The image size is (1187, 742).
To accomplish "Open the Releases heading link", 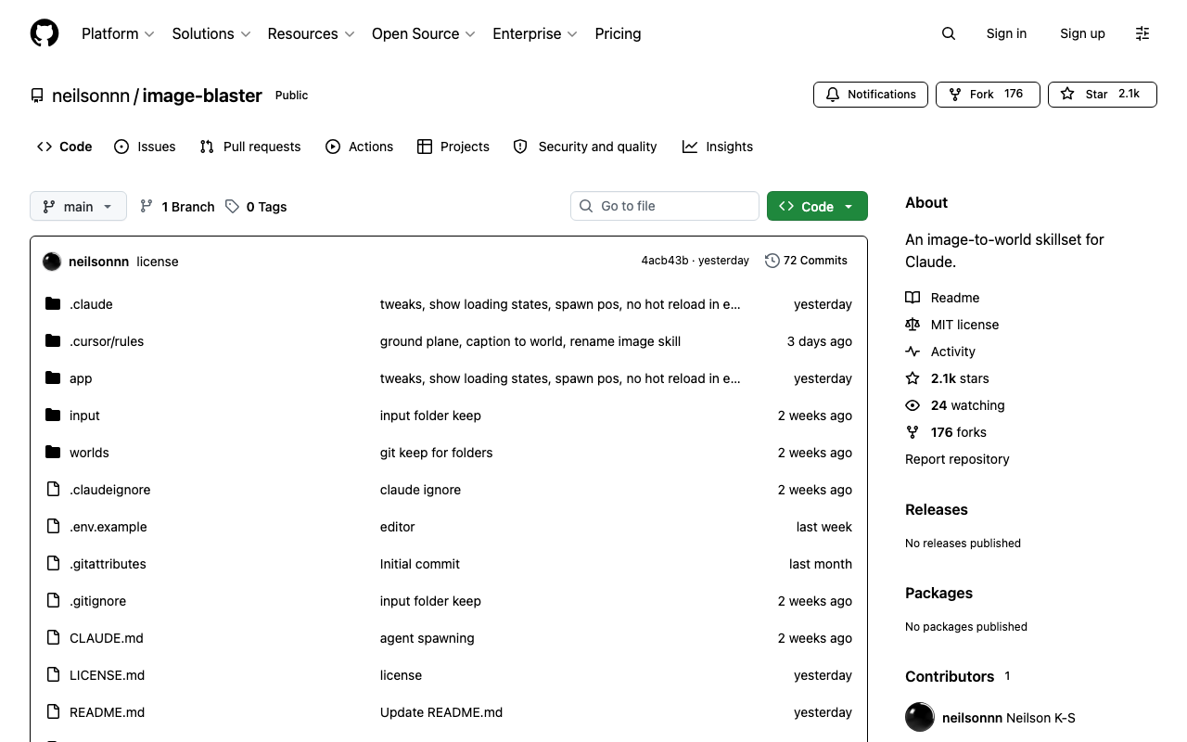I will (937, 509).
